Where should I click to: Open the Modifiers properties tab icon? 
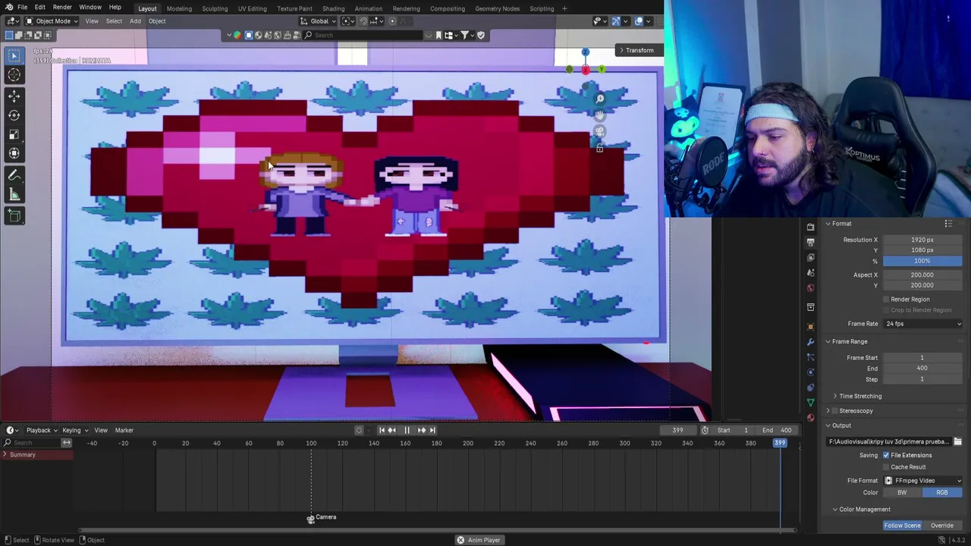point(810,342)
